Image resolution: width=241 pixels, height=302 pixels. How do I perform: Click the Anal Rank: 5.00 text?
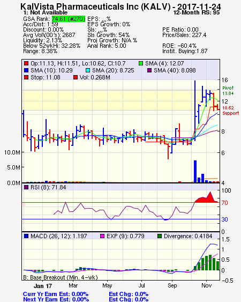pos(107,46)
